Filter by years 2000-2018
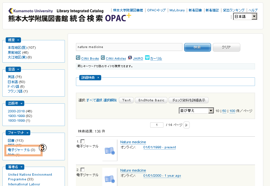 [16, 111]
